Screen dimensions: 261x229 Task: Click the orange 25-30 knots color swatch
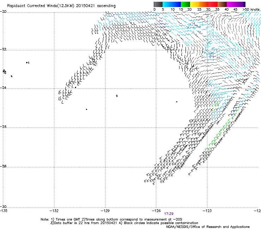pos(204,4)
